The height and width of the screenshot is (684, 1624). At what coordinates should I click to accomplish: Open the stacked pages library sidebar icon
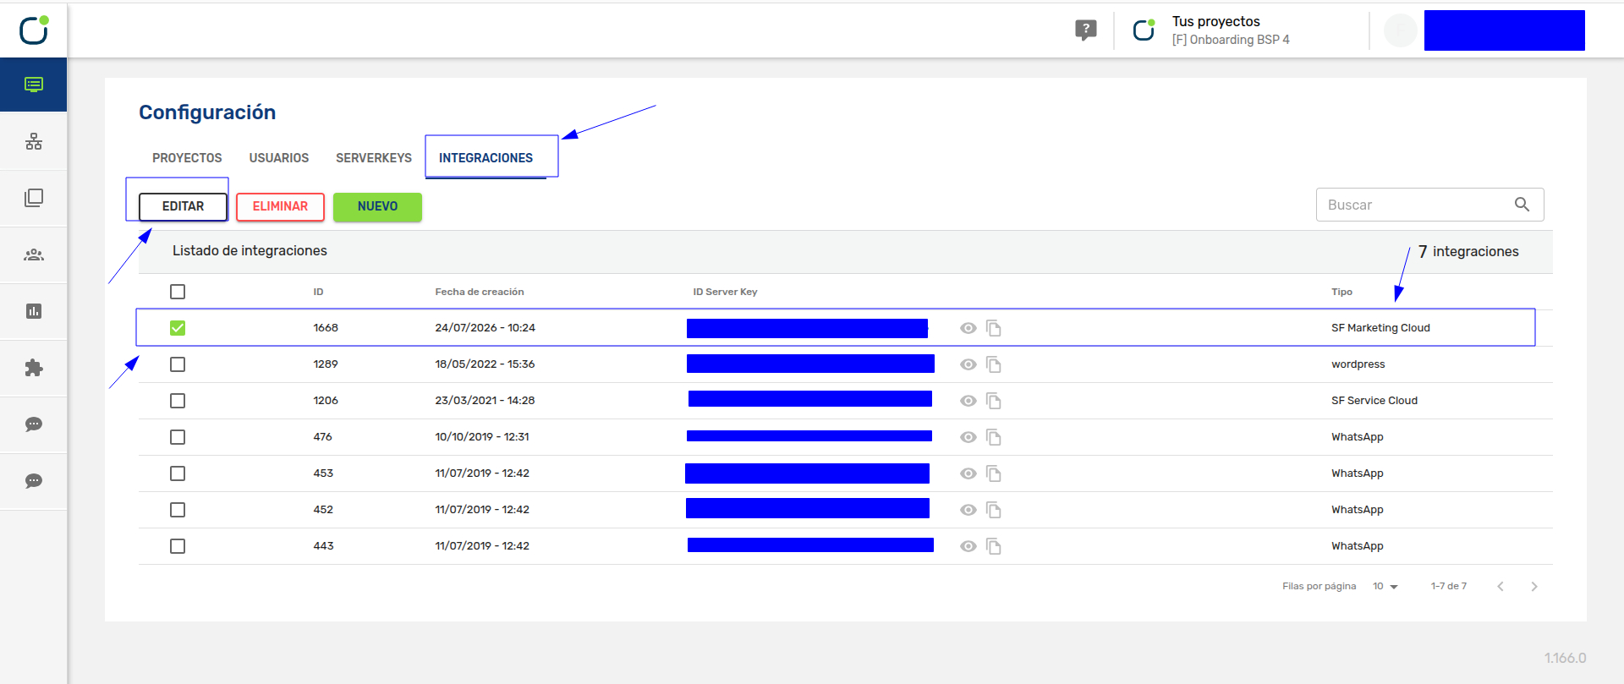(34, 198)
